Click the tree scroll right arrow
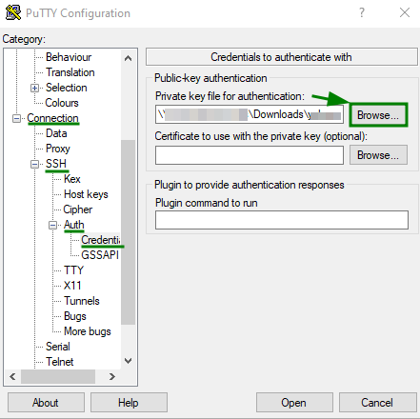 tap(111, 377)
